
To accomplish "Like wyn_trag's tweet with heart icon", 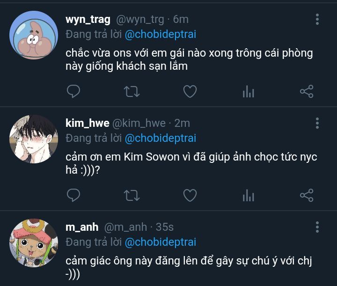I will (190, 91).
